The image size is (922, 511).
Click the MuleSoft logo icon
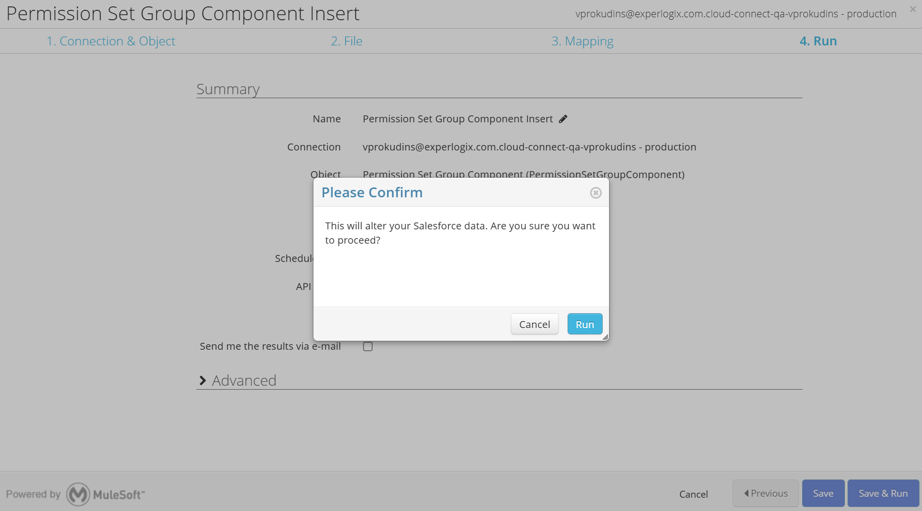pos(78,494)
